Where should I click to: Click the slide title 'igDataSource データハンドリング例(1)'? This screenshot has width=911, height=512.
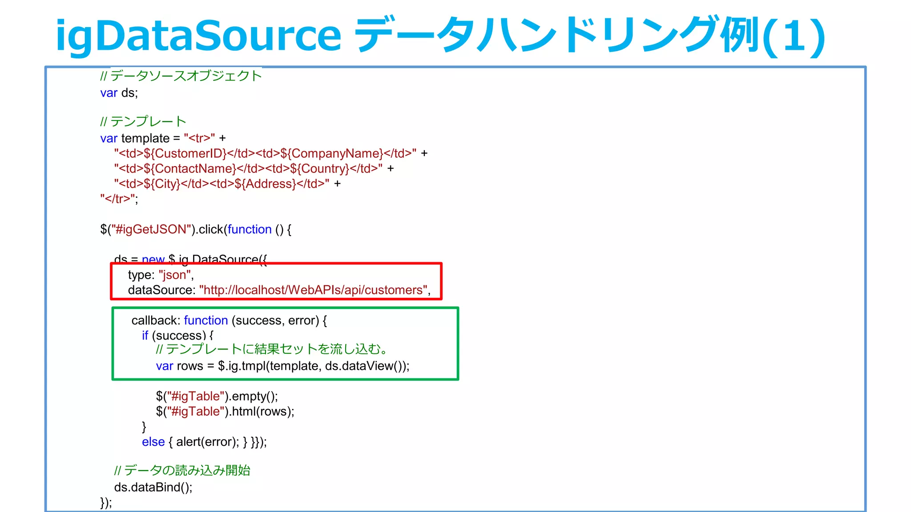pyautogui.click(x=440, y=36)
